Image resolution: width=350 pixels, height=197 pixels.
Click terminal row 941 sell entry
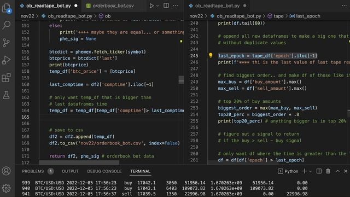point(165,194)
